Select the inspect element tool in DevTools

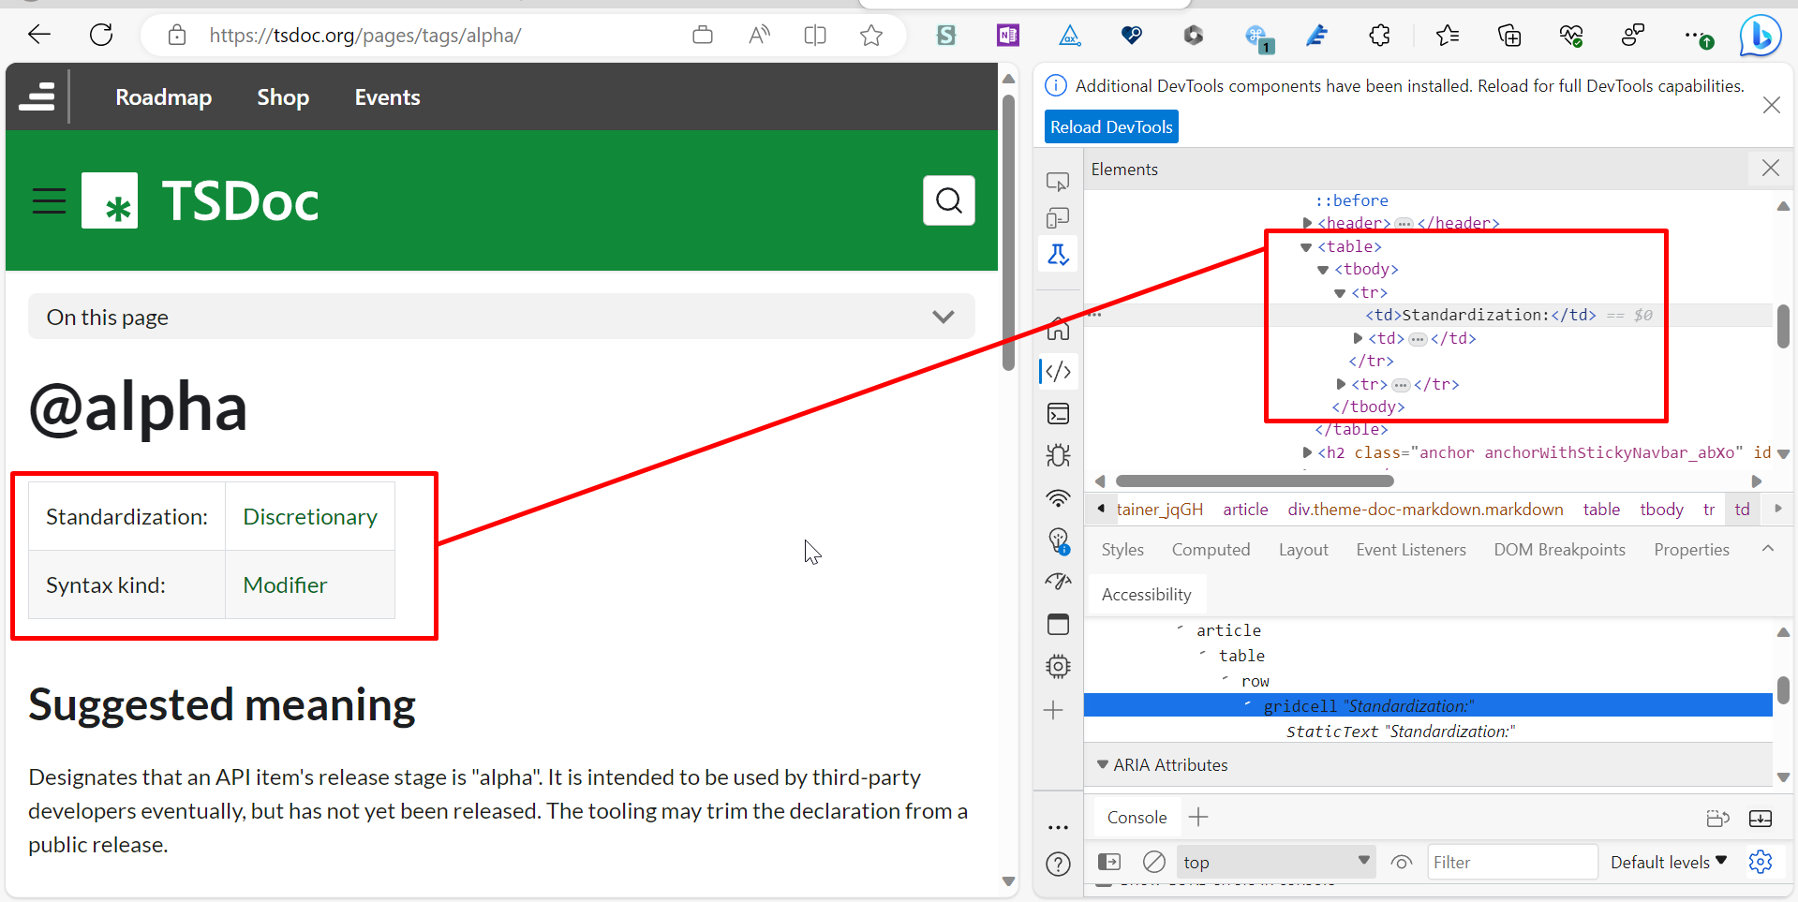[1058, 181]
